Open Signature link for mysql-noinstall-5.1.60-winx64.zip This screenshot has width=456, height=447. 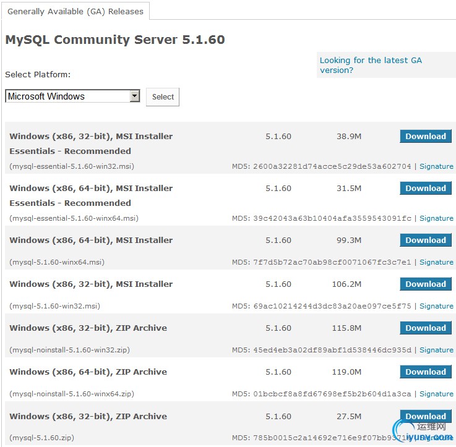click(436, 394)
